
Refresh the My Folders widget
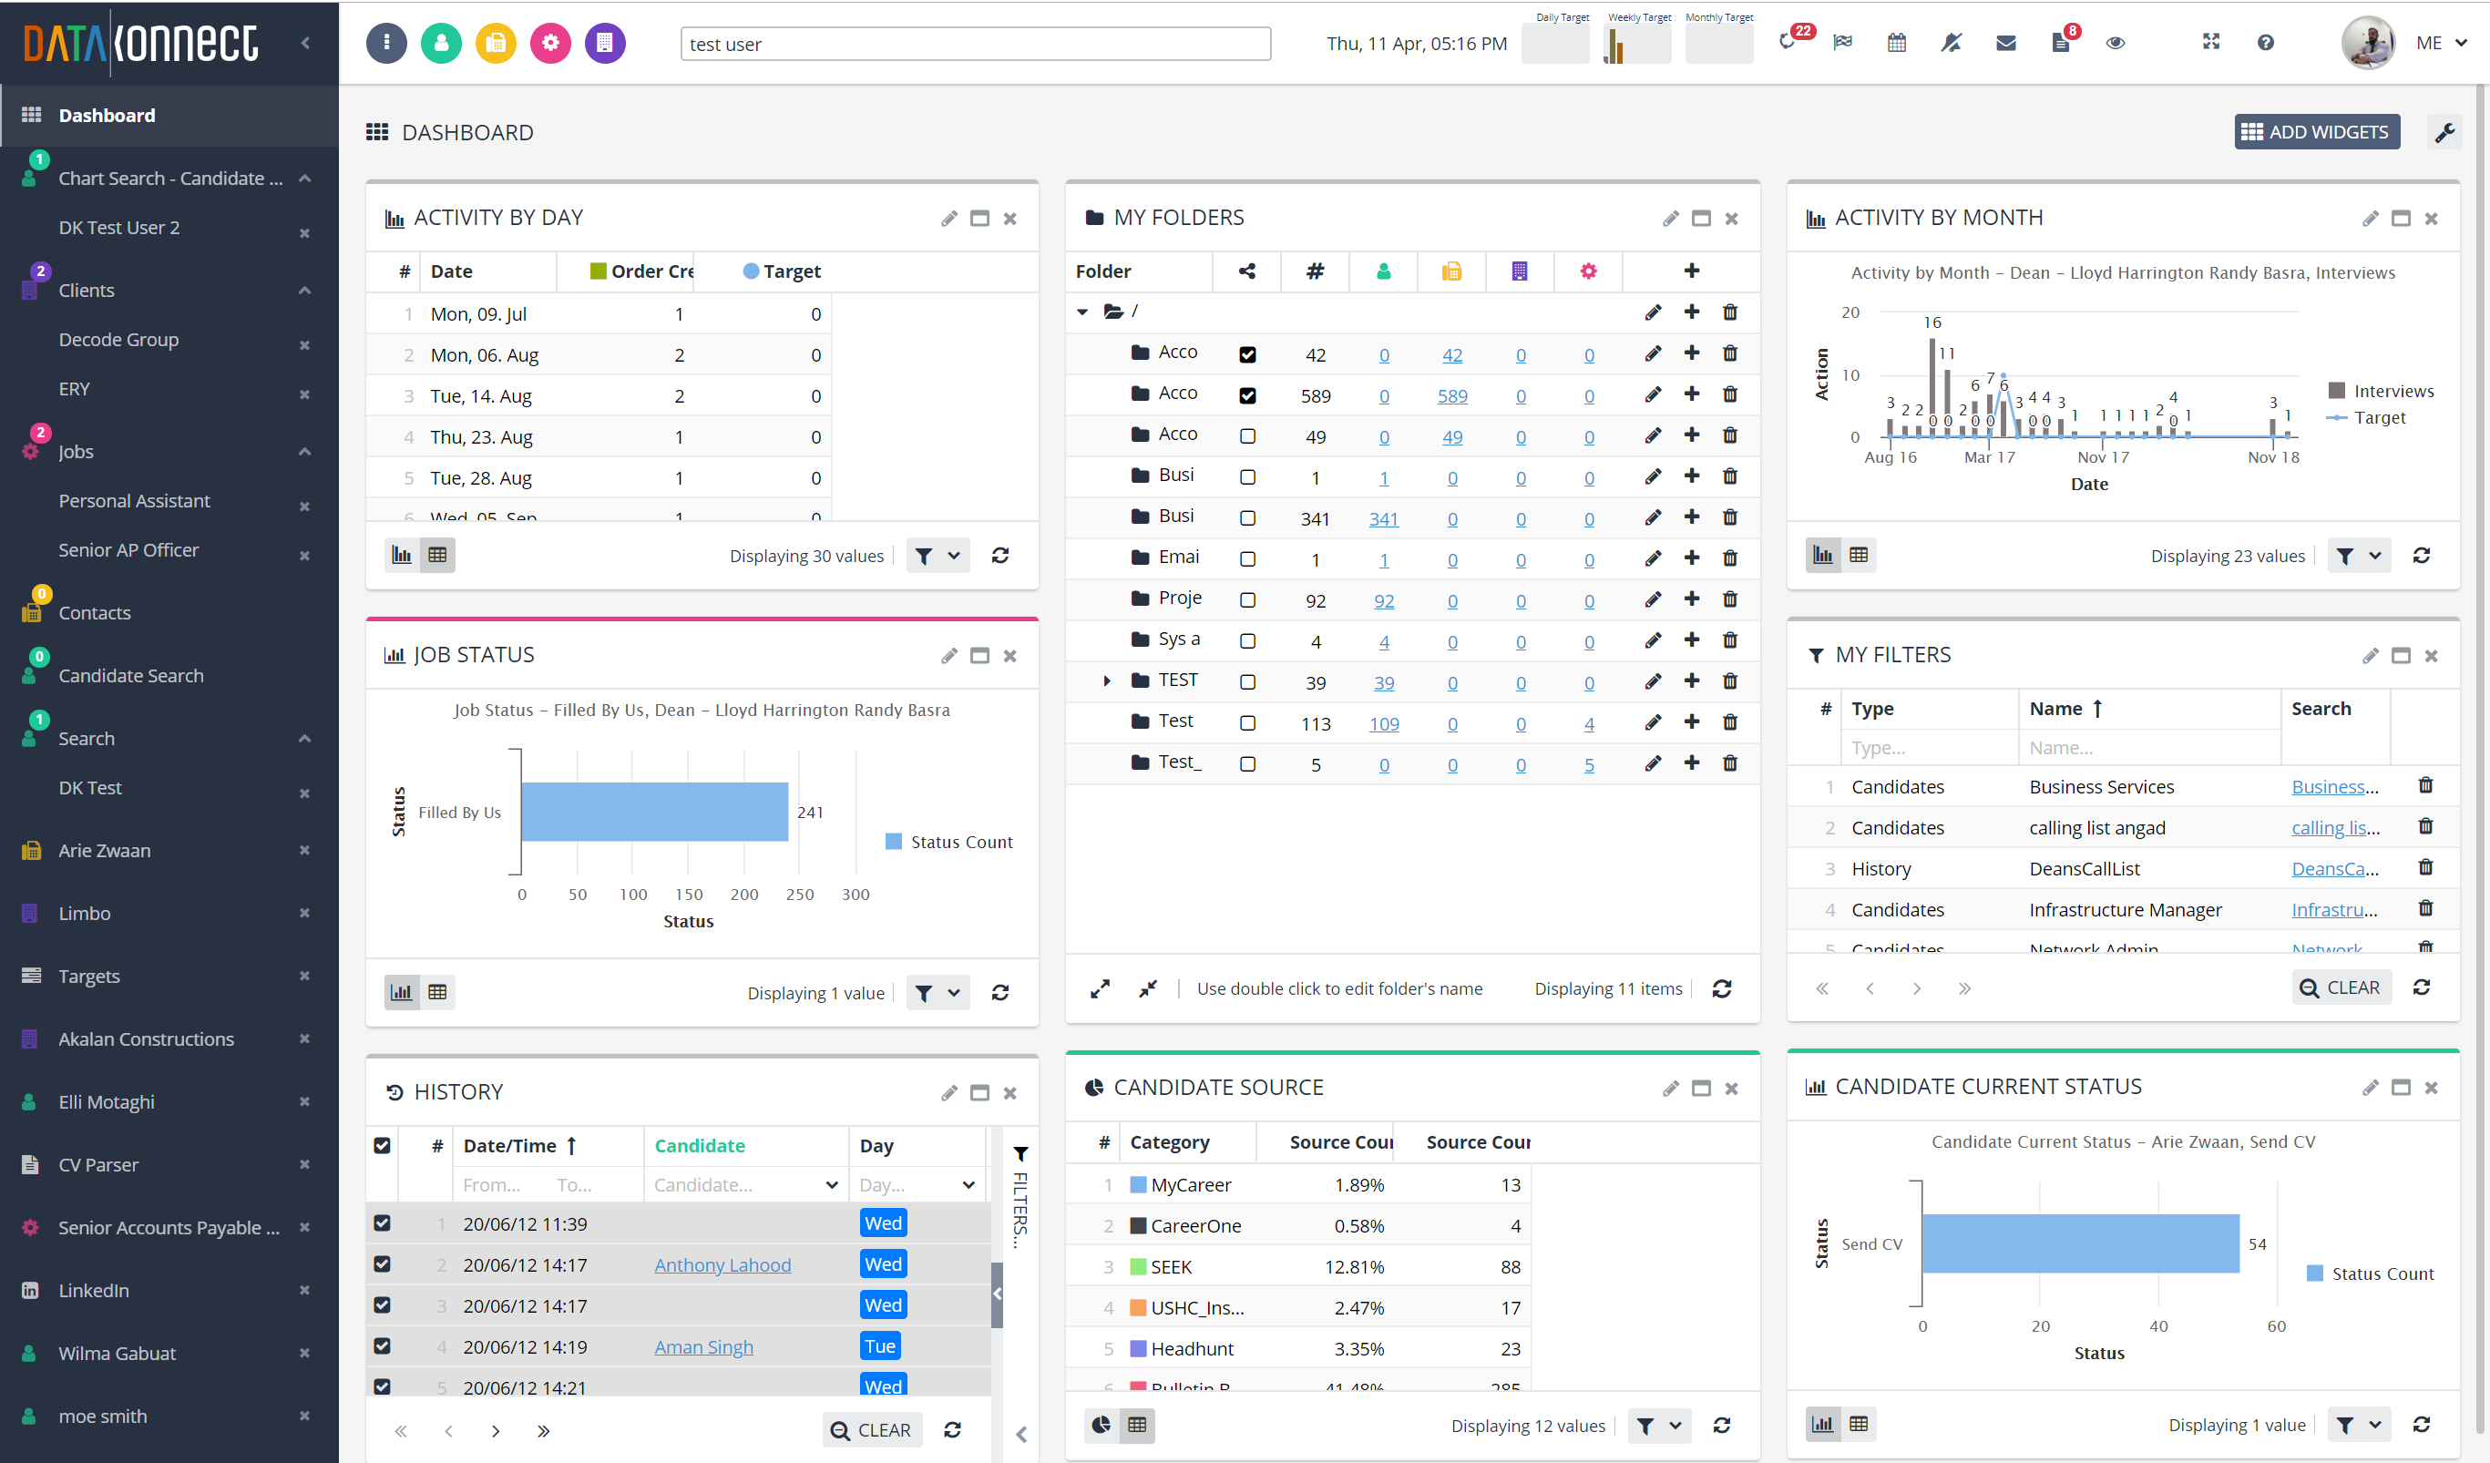point(1721,988)
